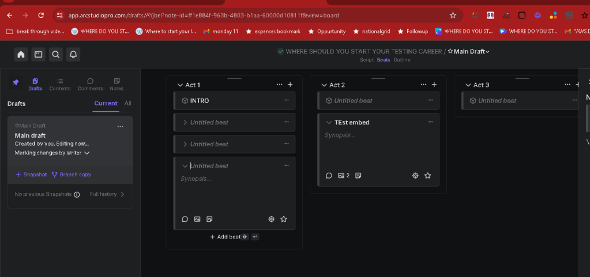This screenshot has height=277, width=590.
Task: Bookmark this page with star icon
Action: pyautogui.click(x=453, y=16)
